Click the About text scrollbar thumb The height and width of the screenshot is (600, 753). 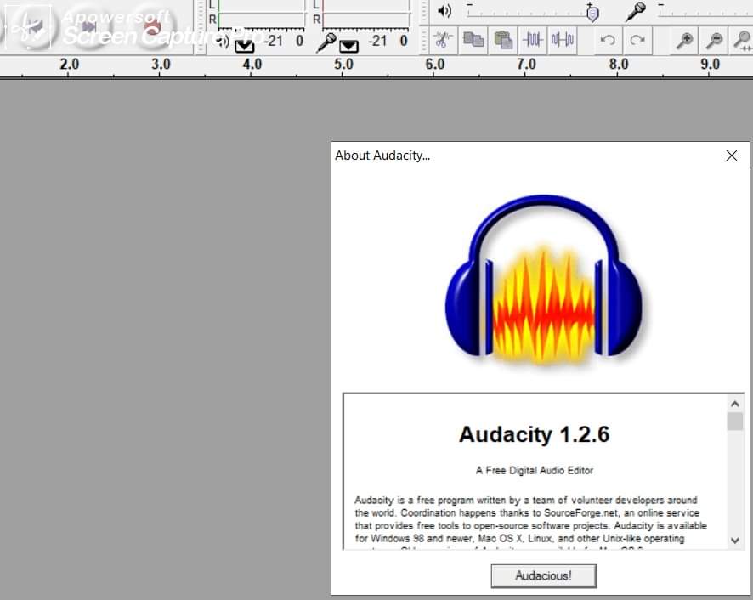(x=735, y=422)
